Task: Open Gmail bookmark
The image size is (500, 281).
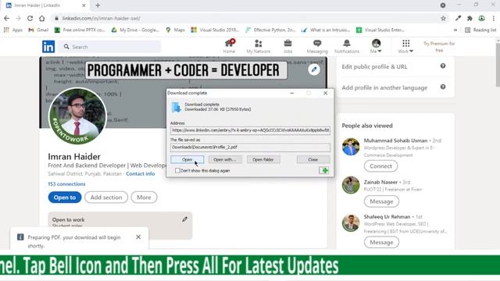Action: (x=38, y=30)
